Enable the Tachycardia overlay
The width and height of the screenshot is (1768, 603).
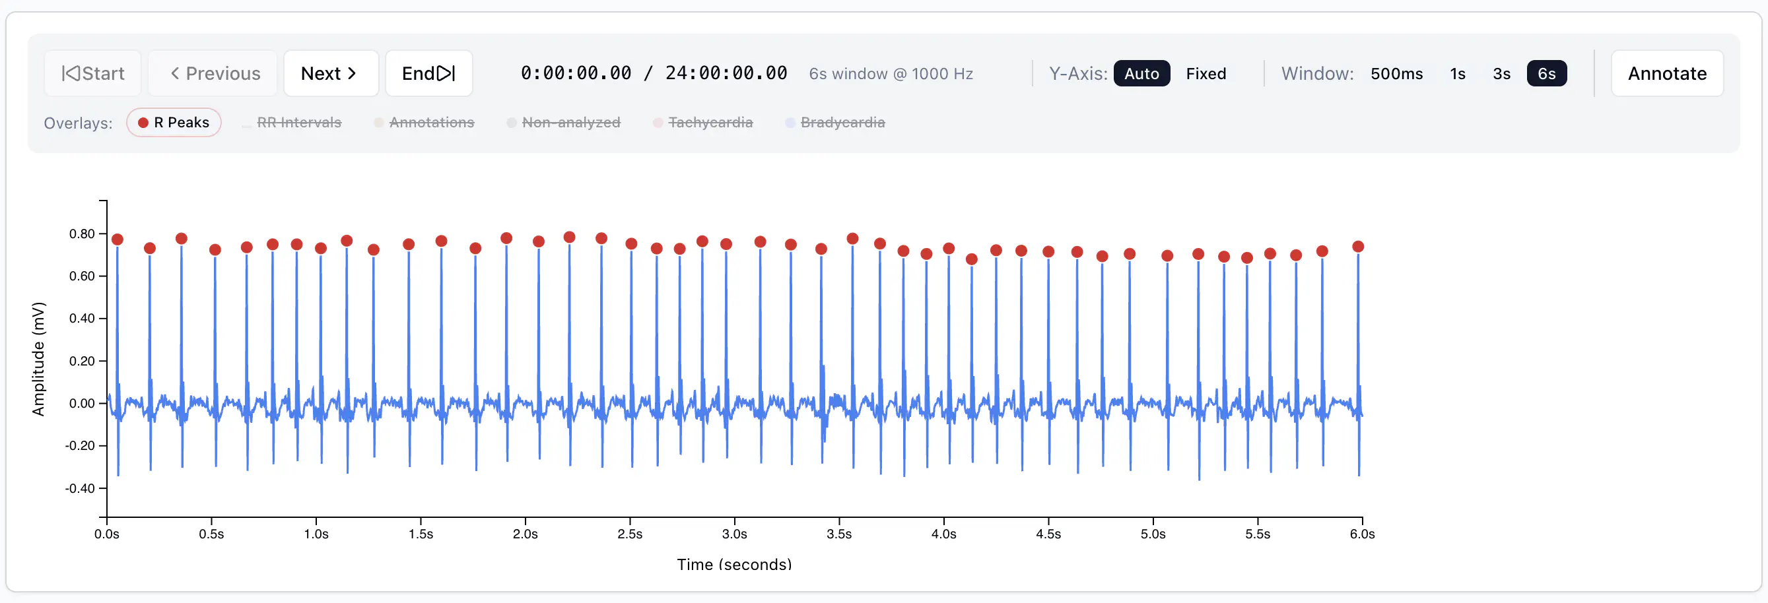tap(703, 123)
